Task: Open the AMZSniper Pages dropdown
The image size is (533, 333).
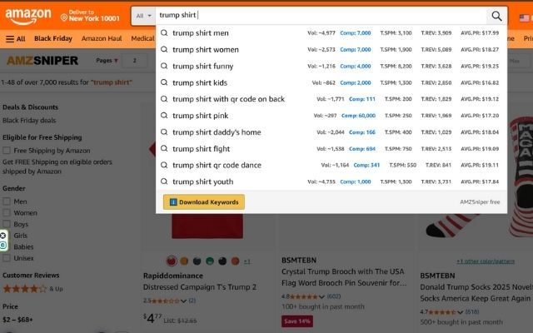Action: click(x=107, y=61)
